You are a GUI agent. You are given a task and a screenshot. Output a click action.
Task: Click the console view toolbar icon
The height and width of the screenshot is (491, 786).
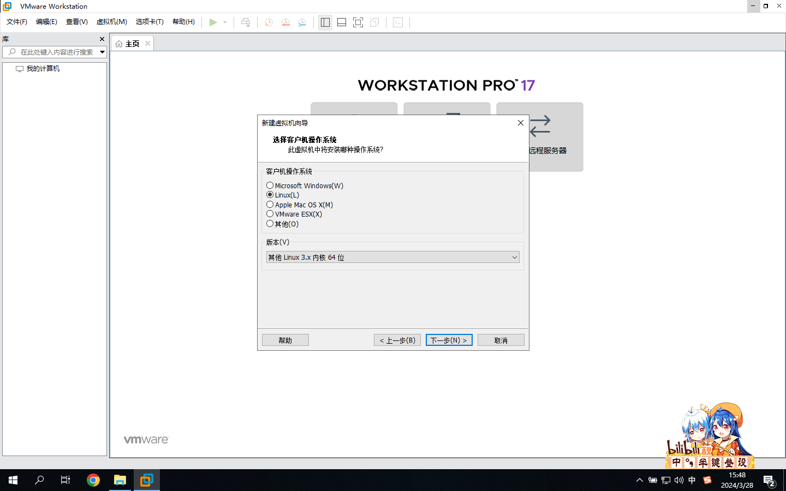(398, 22)
